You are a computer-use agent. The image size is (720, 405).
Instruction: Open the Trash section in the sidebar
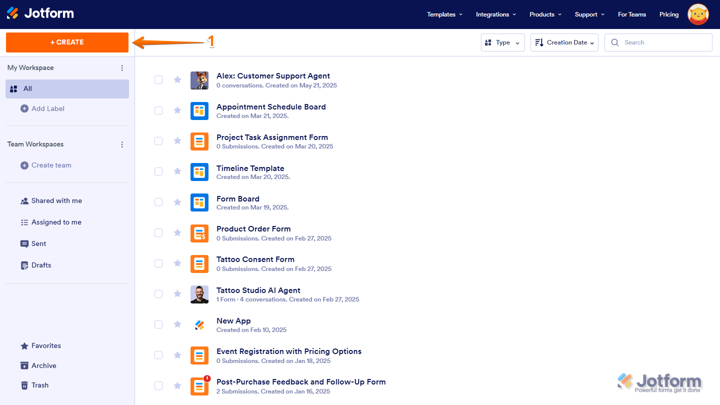click(x=24, y=385)
